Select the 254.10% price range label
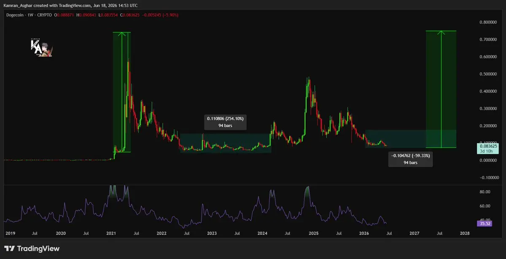The image size is (506, 259). 226,122
